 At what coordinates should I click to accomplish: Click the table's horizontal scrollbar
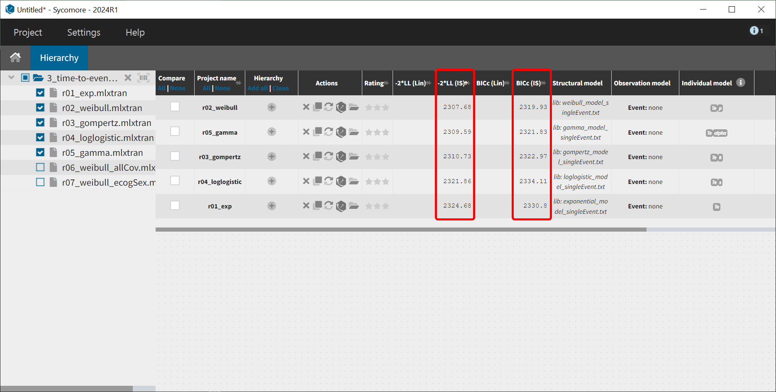pyautogui.click(x=400, y=229)
